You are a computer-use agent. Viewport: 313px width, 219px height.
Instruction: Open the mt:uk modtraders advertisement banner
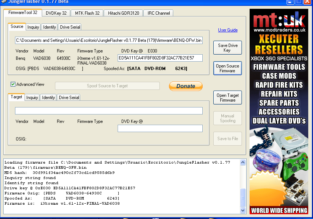click(x=279, y=111)
